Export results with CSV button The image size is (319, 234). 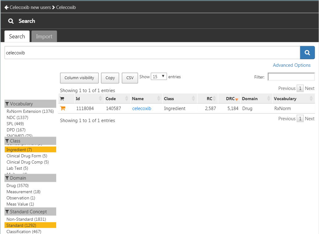pos(130,78)
